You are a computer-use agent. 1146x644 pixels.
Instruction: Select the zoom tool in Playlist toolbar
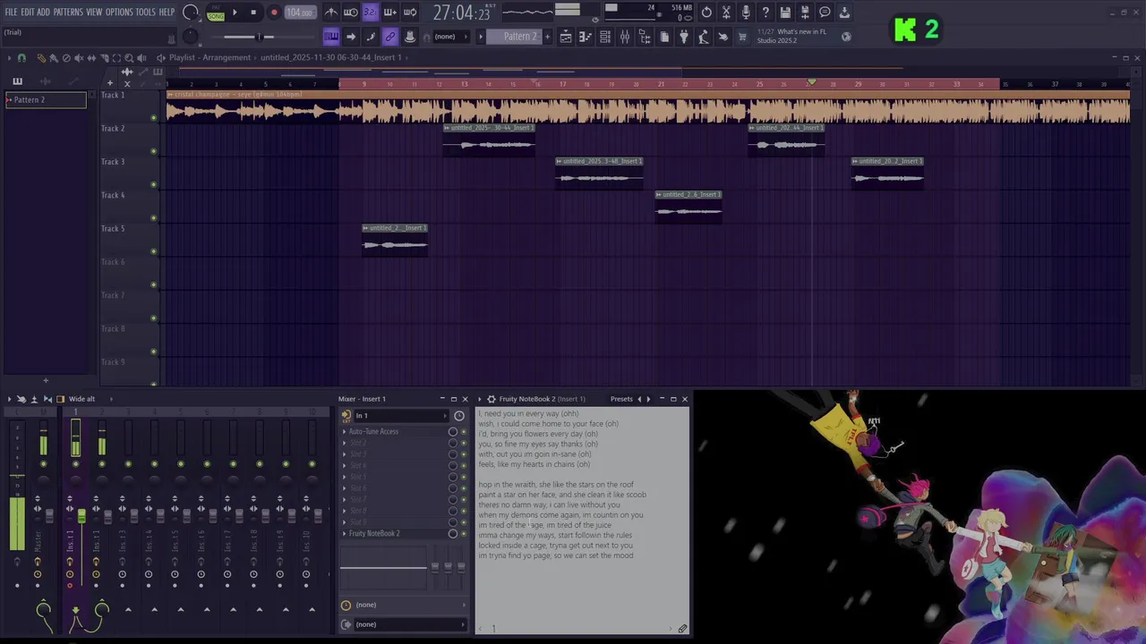coord(129,57)
